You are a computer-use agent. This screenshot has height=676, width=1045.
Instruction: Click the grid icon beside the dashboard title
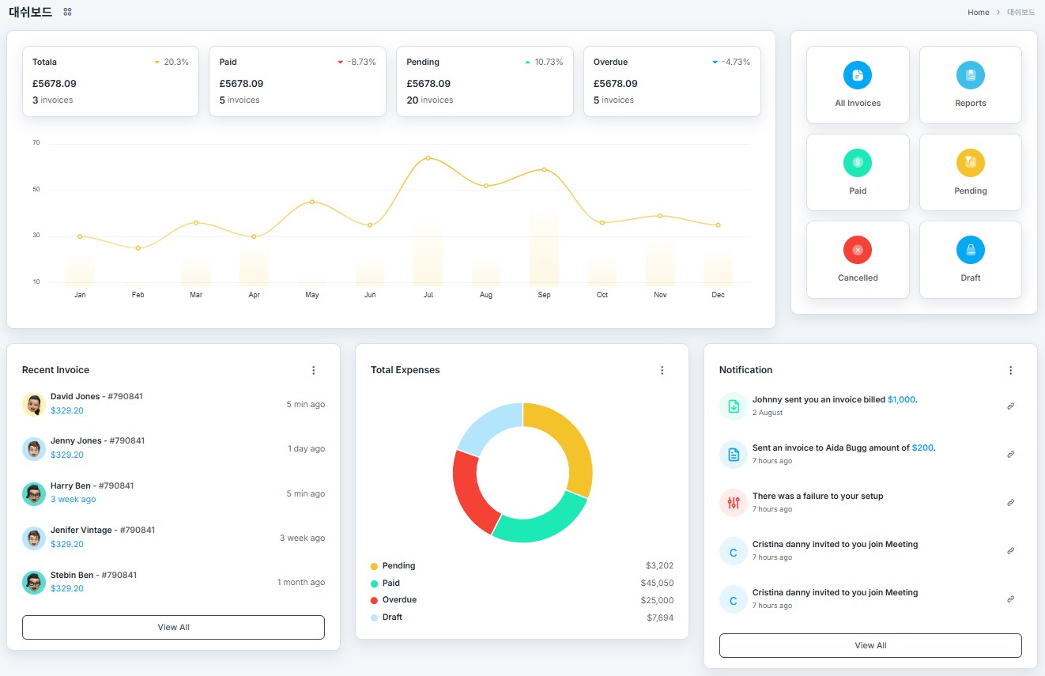tap(67, 12)
